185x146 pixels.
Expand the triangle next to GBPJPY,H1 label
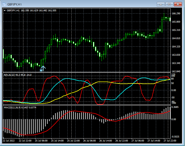point(5,11)
